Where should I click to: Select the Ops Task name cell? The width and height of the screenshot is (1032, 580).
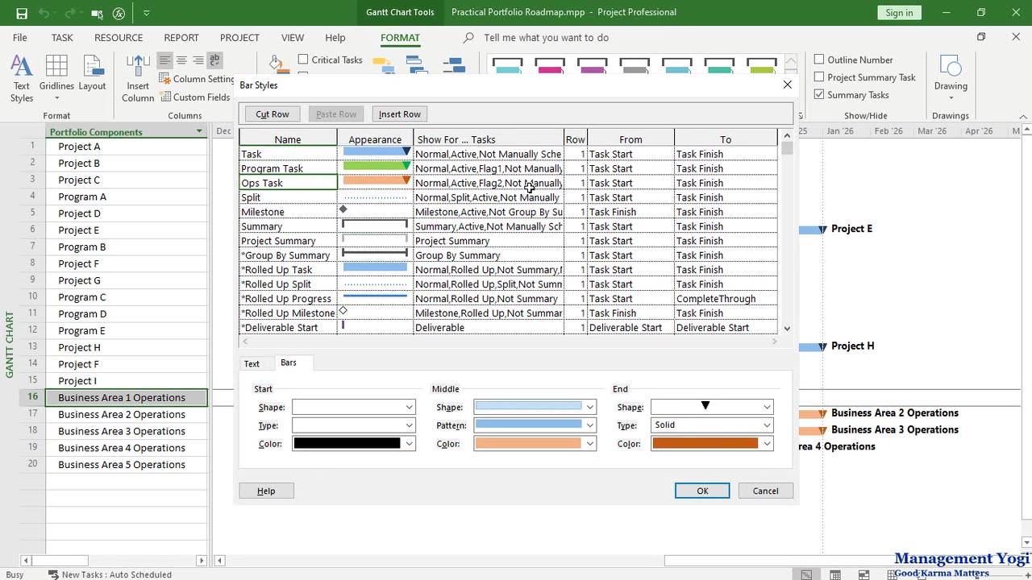coord(288,183)
